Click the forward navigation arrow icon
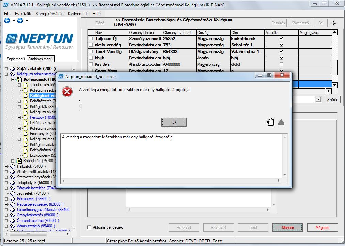The width and height of the screenshot is (345, 246). point(20,21)
